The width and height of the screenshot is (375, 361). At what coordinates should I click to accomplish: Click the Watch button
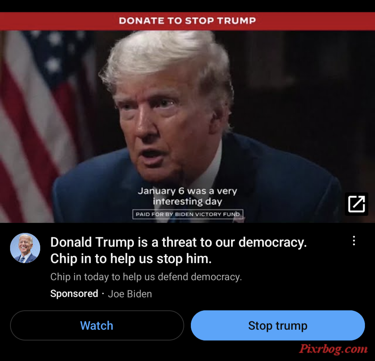97,325
